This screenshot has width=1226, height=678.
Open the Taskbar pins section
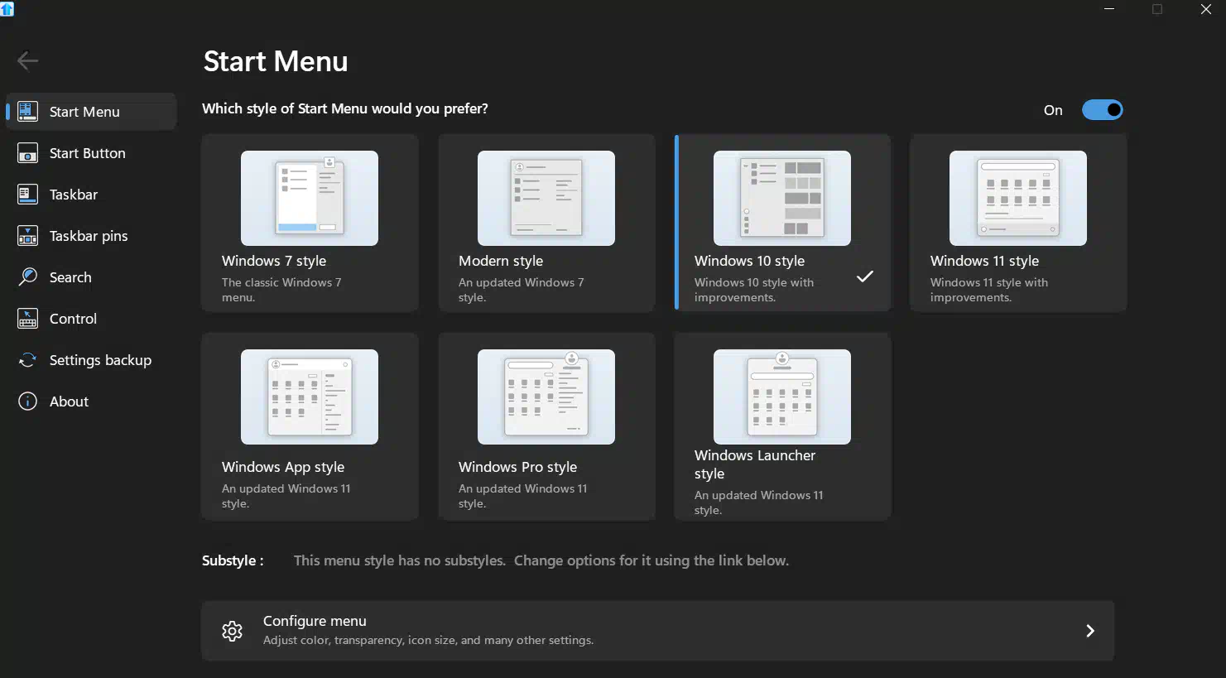[x=91, y=236]
